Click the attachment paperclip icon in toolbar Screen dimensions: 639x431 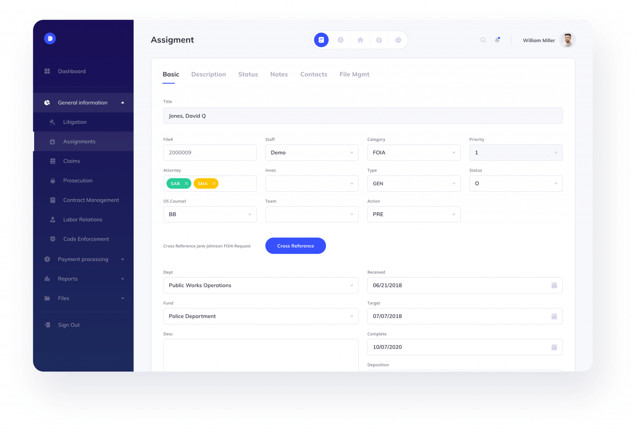(379, 40)
